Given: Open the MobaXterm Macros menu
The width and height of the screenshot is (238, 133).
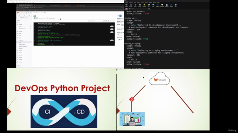Looking at the screenshot, I should pyautogui.click(x=155, y=3).
